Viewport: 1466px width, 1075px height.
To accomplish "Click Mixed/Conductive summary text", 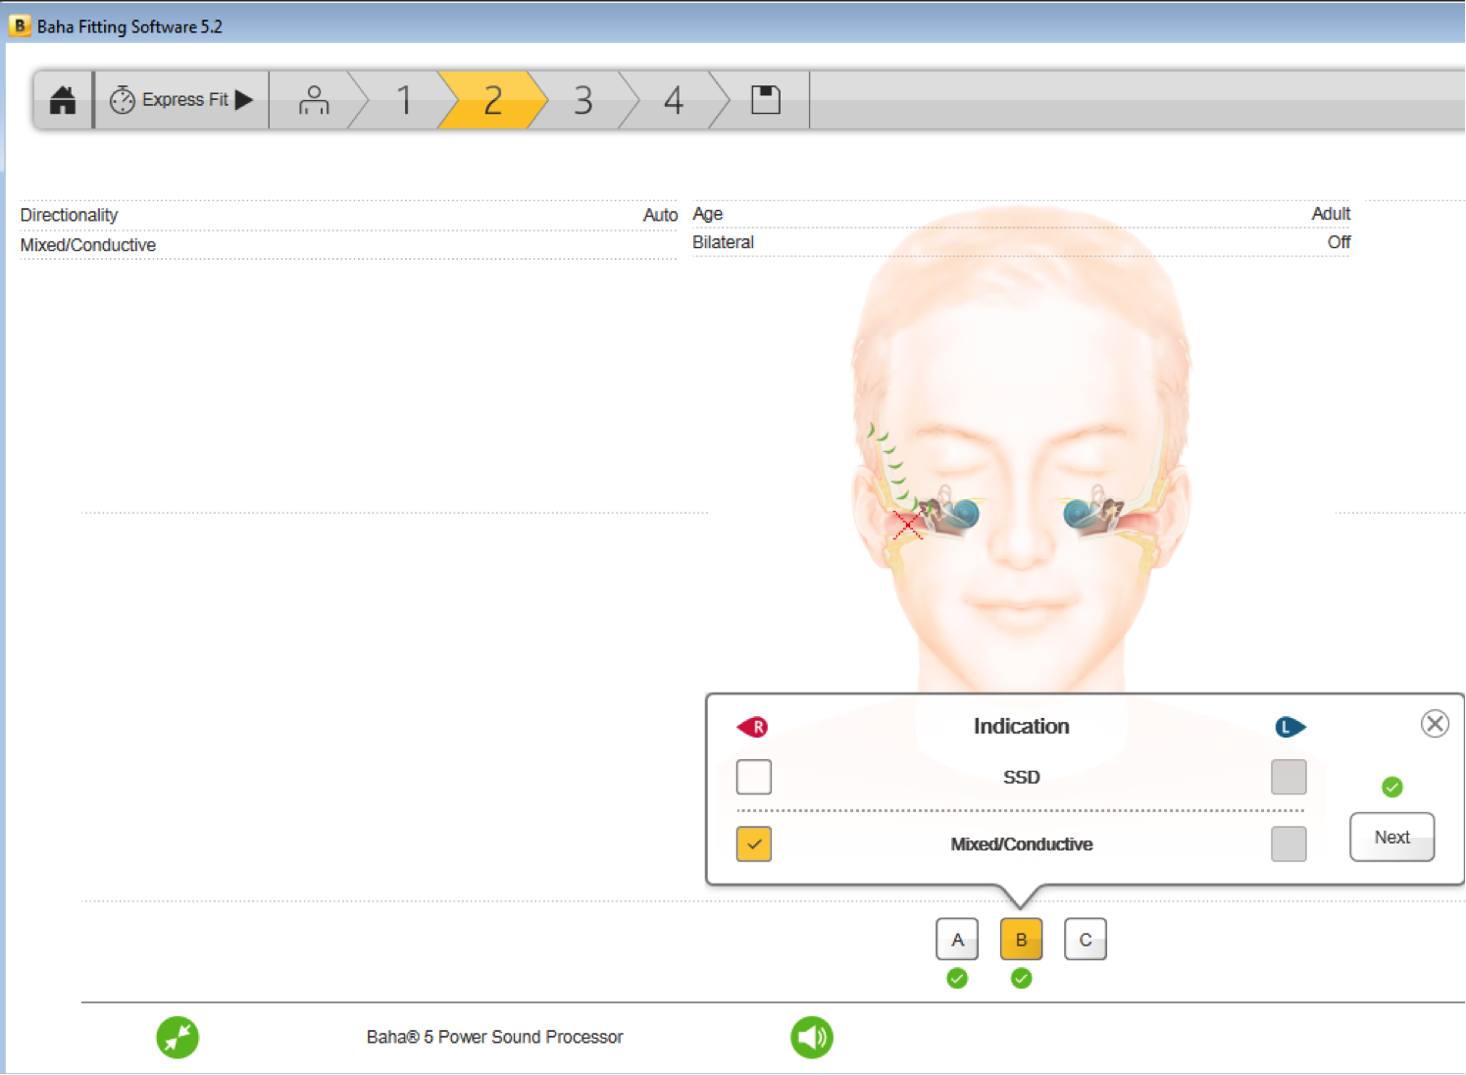I will 88,245.
